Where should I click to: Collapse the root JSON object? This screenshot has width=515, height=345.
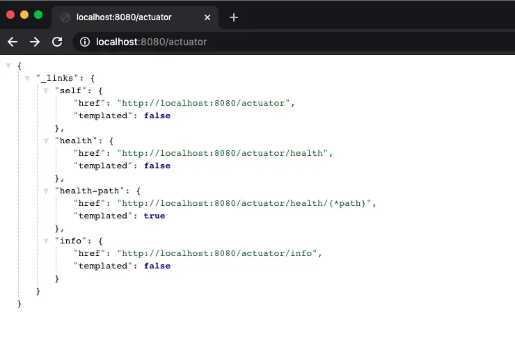(8, 65)
